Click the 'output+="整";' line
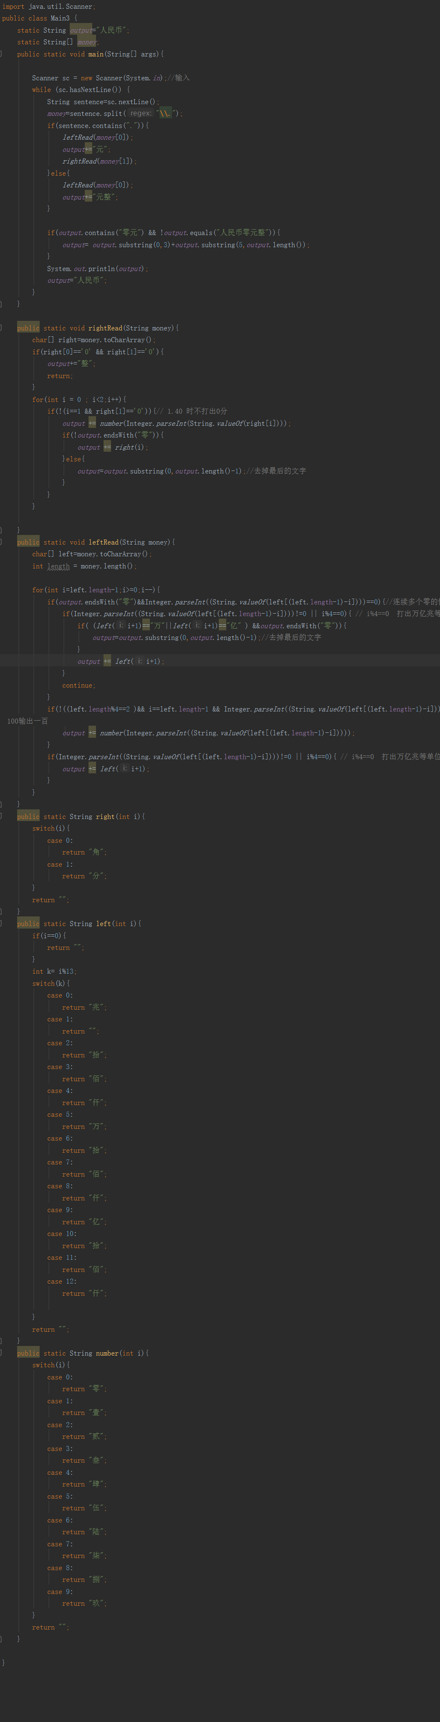This screenshot has height=1722, width=440. (x=71, y=364)
